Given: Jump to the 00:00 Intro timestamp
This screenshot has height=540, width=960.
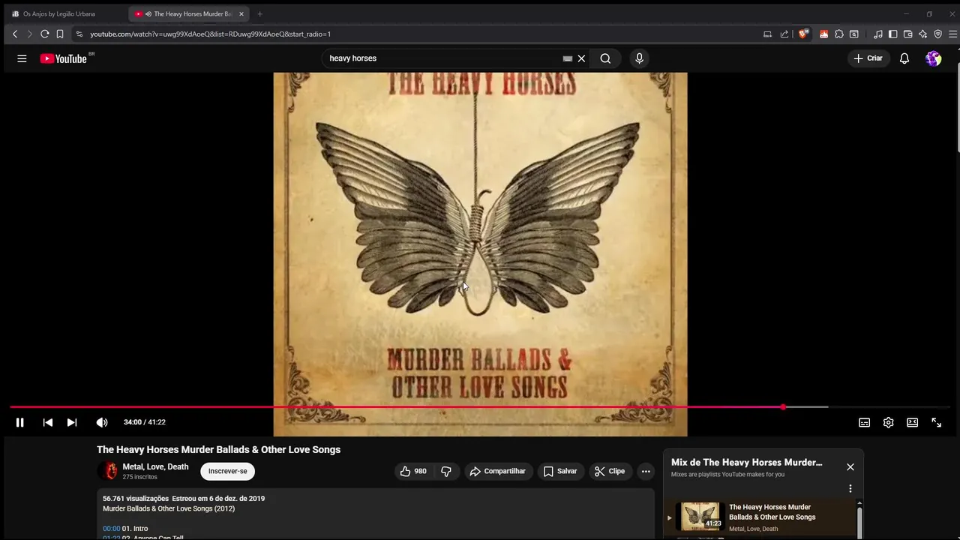Looking at the screenshot, I should (x=111, y=529).
